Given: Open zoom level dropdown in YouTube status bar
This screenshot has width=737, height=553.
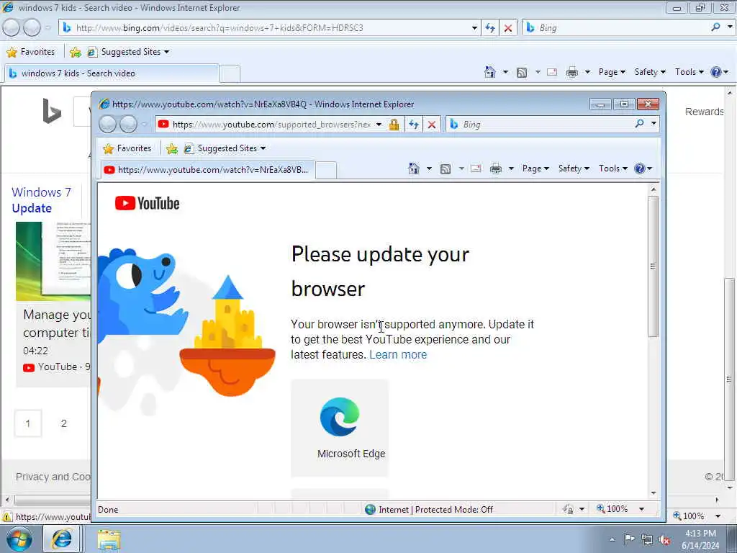Looking at the screenshot, I should 641,509.
